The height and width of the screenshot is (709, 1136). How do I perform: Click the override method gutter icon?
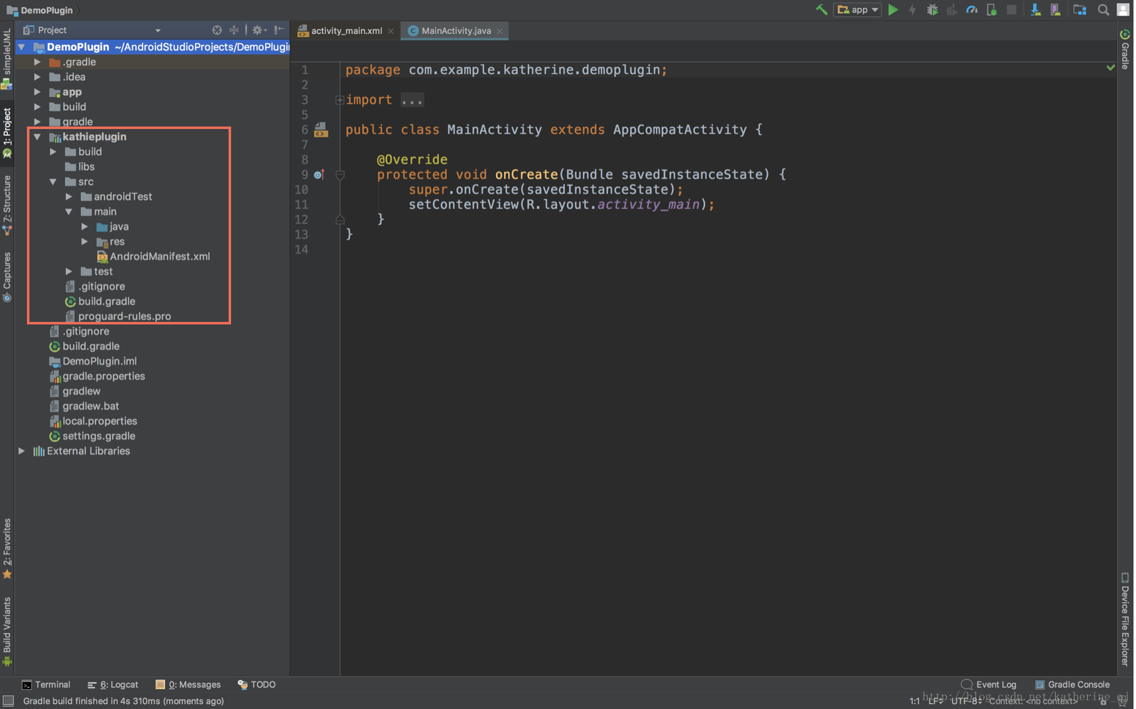(x=319, y=175)
